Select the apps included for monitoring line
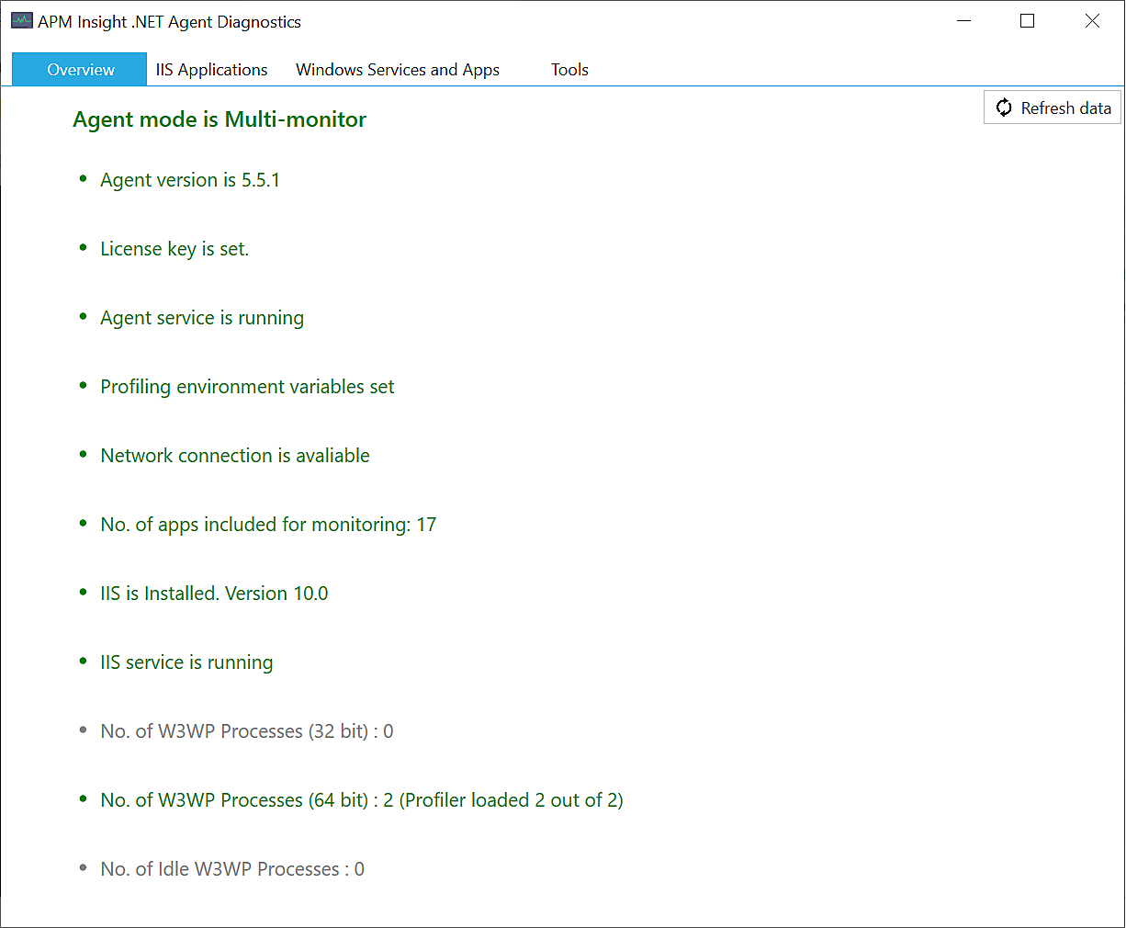Image resolution: width=1126 pixels, height=928 pixels. click(x=268, y=524)
